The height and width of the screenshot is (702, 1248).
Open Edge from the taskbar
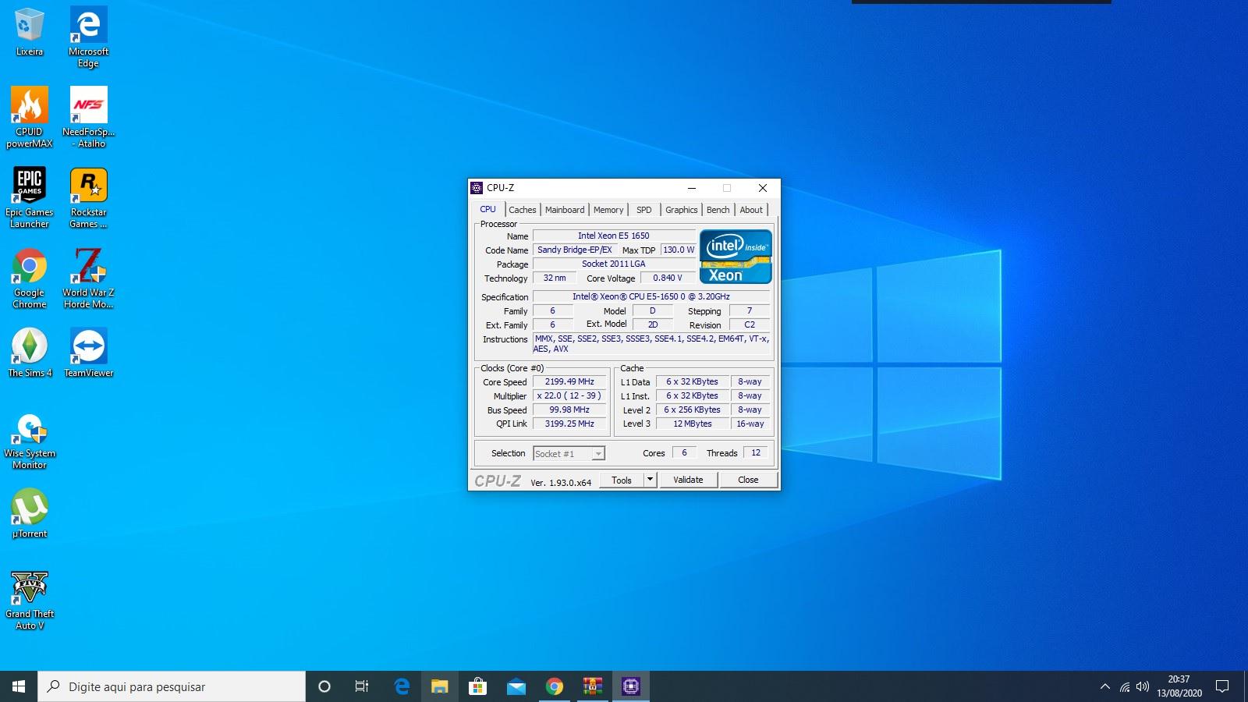[402, 686]
